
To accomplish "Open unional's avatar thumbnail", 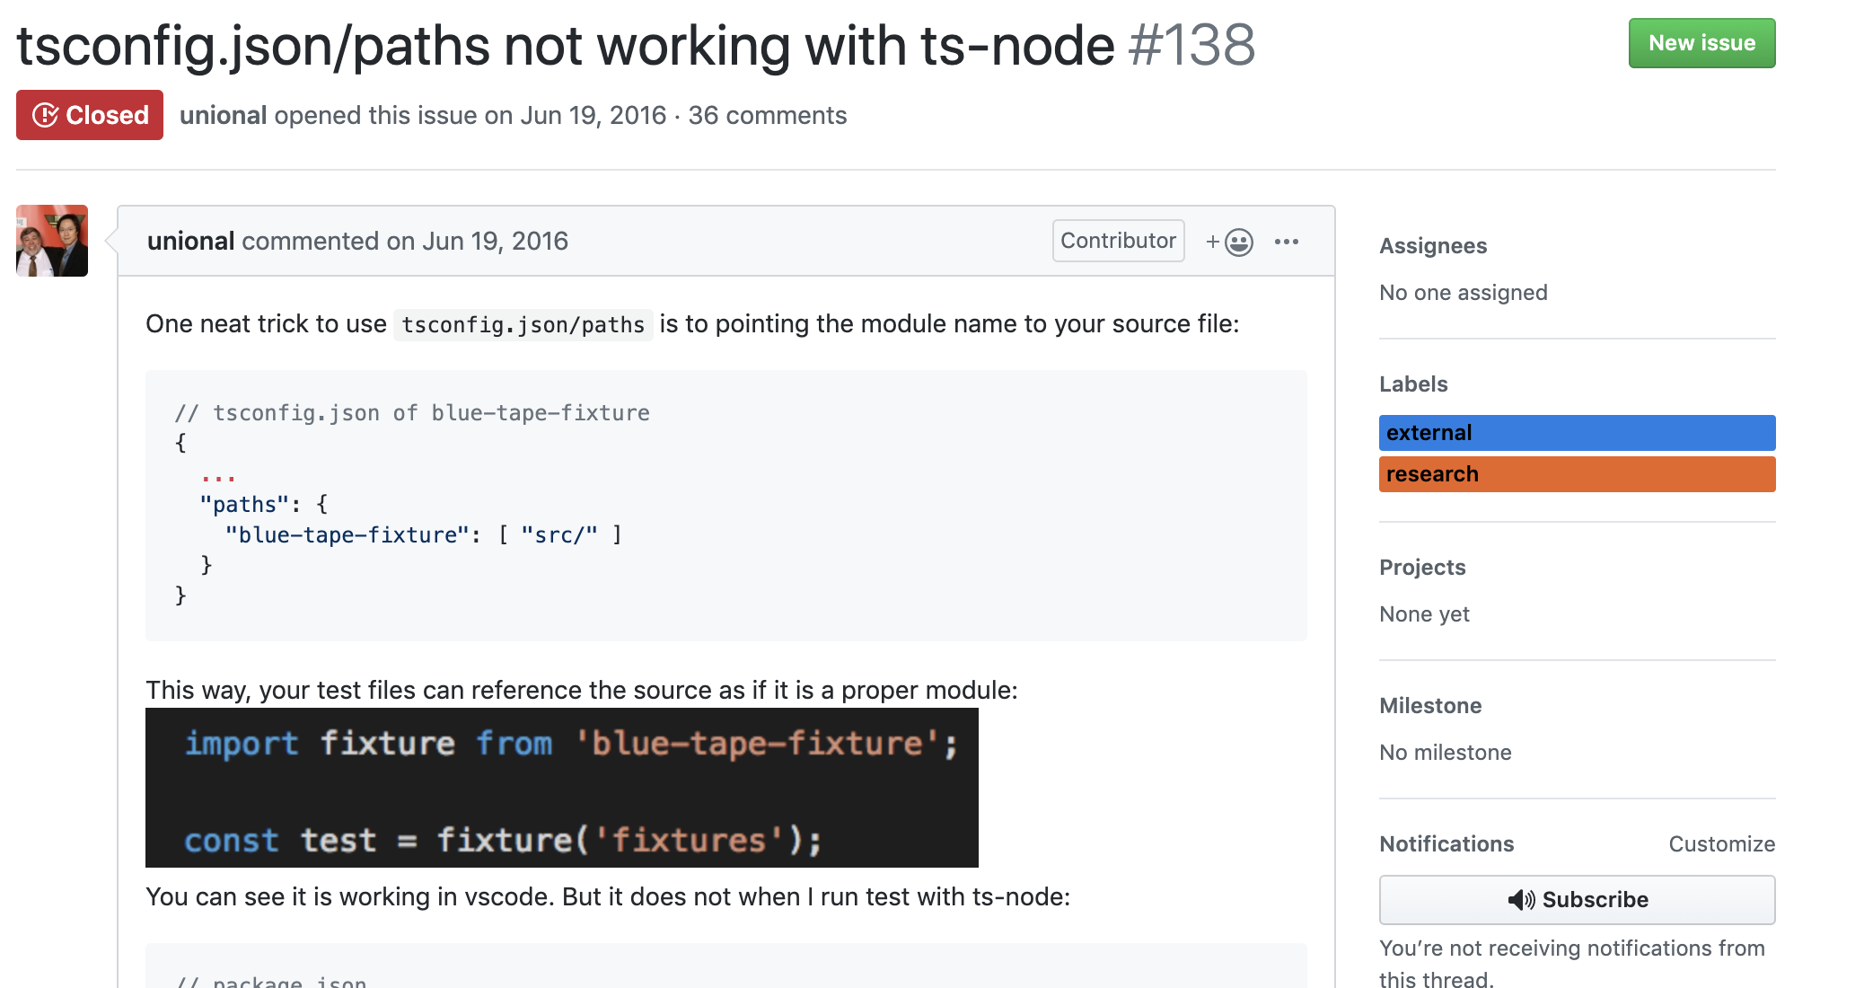I will [x=52, y=241].
